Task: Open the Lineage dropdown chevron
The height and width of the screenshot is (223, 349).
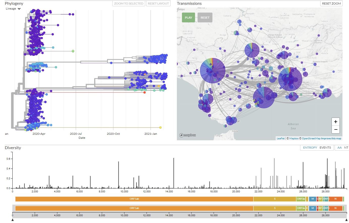Action: pyautogui.click(x=19, y=9)
